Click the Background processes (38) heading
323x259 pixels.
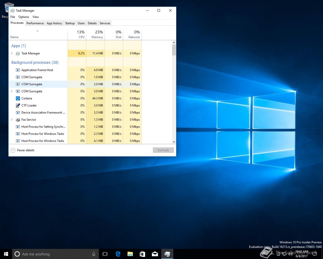click(x=35, y=62)
